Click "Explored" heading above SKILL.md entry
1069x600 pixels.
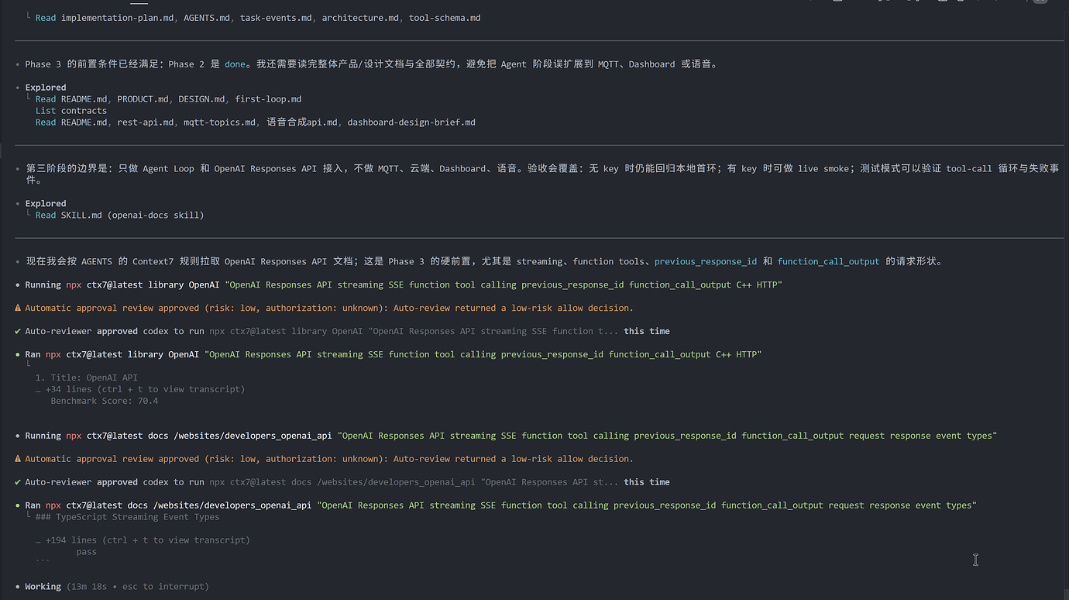(x=46, y=204)
